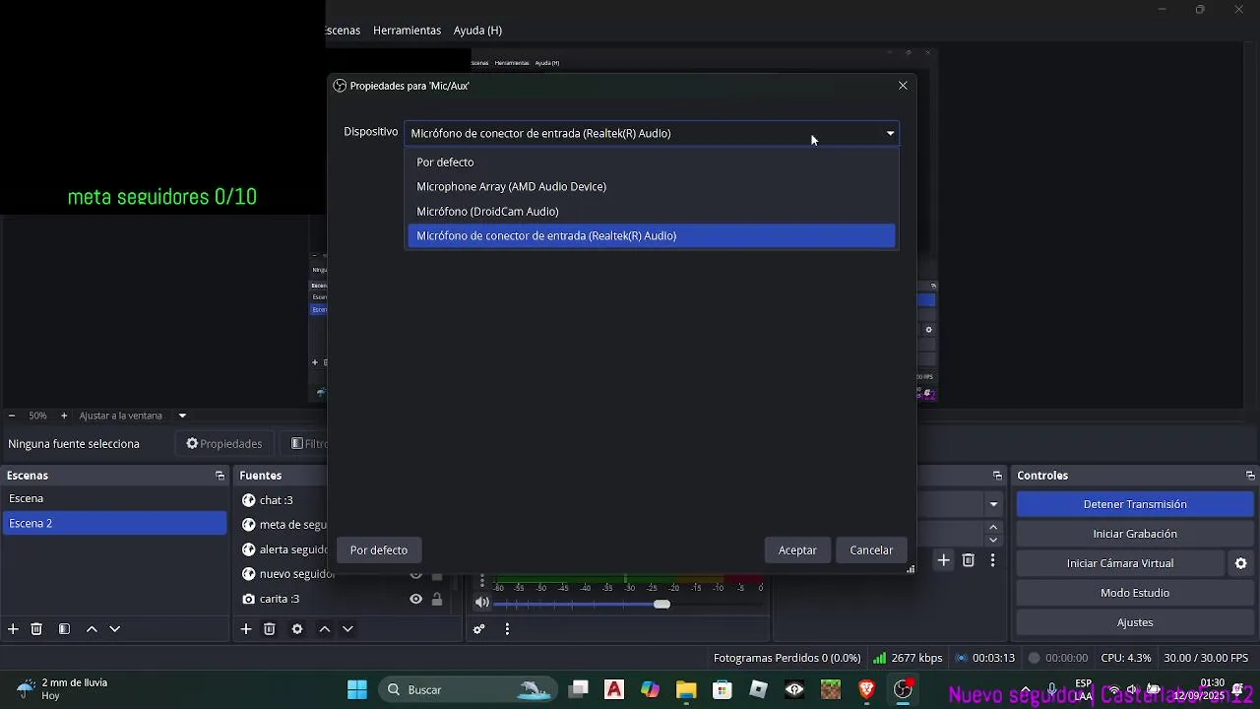The height and width of the screenshot is (709, 1260).
Task: Add a new source in Fuentes panel
Action: tap(246, 629)
